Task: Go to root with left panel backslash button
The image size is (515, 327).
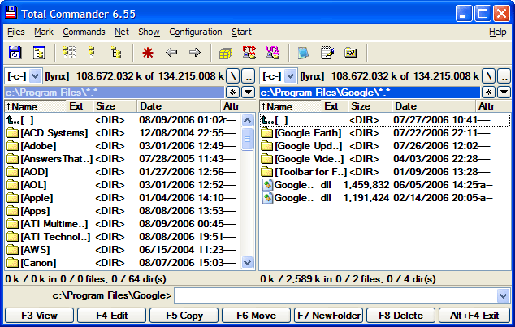Action: tap(232, 76)
